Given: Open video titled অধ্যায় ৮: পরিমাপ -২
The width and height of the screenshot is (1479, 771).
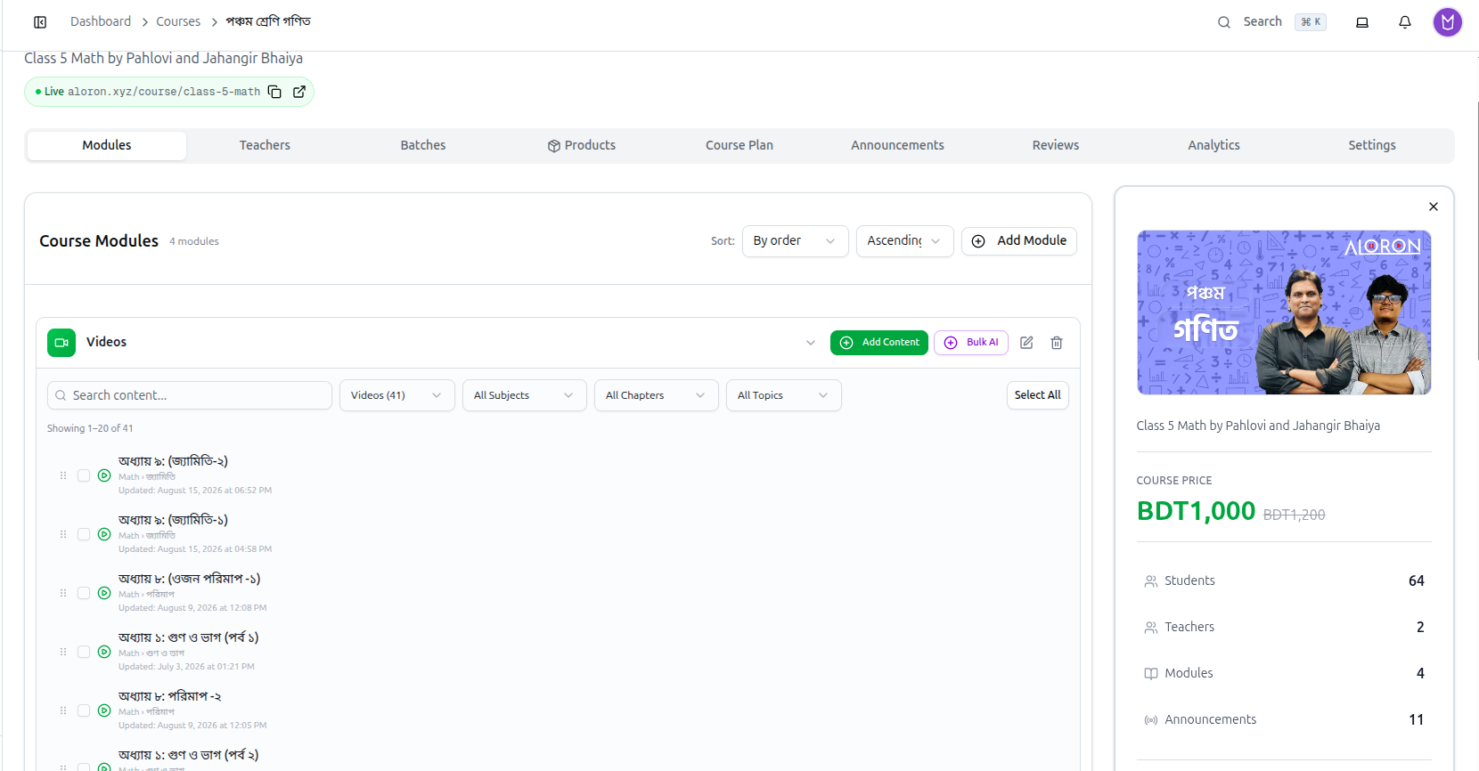Looking at the screenshot, I should (x=169, y=696).
